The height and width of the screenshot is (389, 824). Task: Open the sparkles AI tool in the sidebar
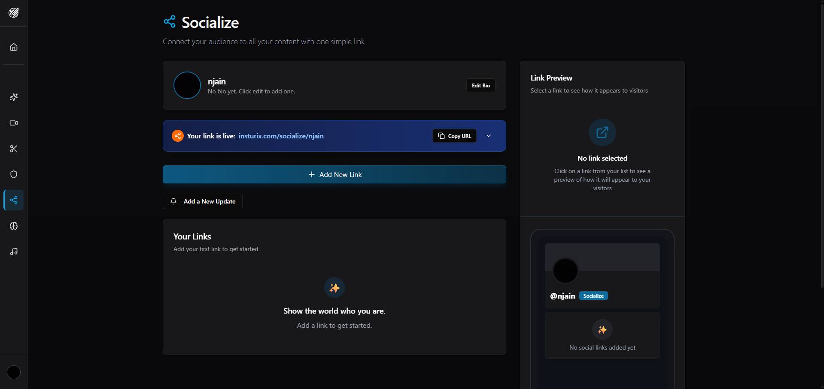pos(14,97)
